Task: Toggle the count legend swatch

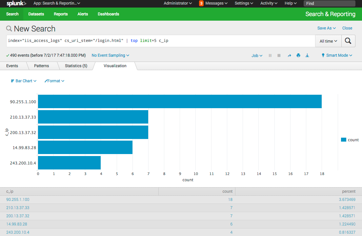Action: [x=344, y=140]
